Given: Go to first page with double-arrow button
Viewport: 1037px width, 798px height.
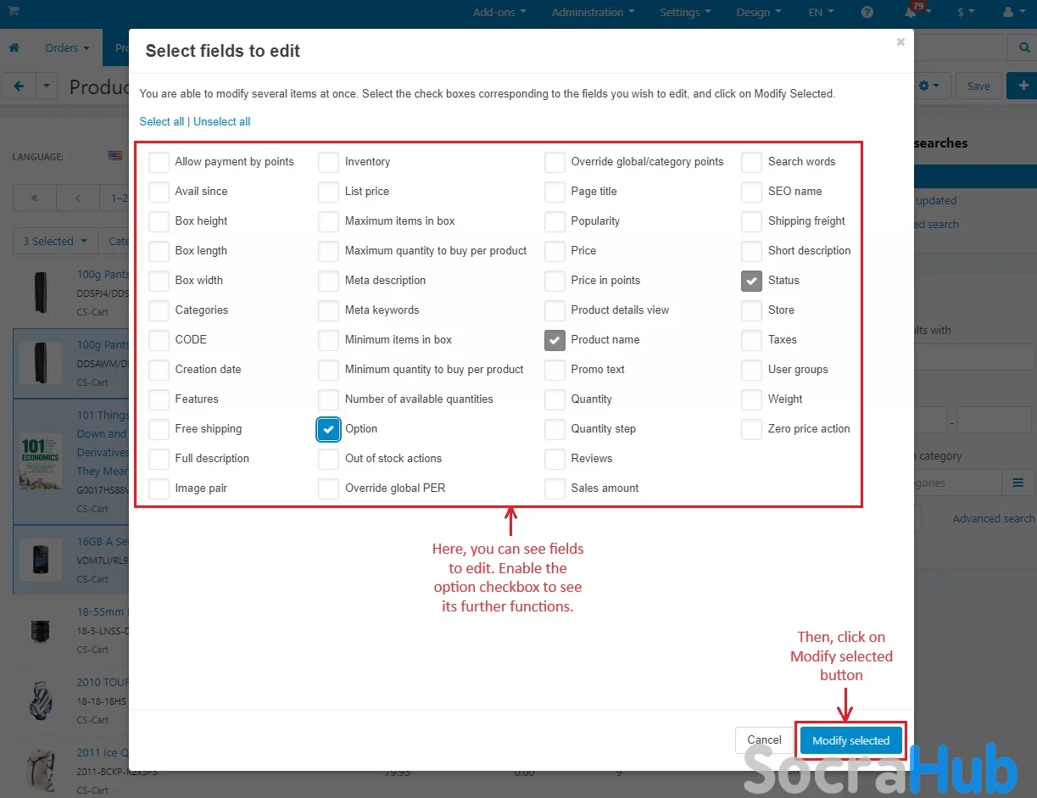Looking at the screenshot, I should pos(35,198).
